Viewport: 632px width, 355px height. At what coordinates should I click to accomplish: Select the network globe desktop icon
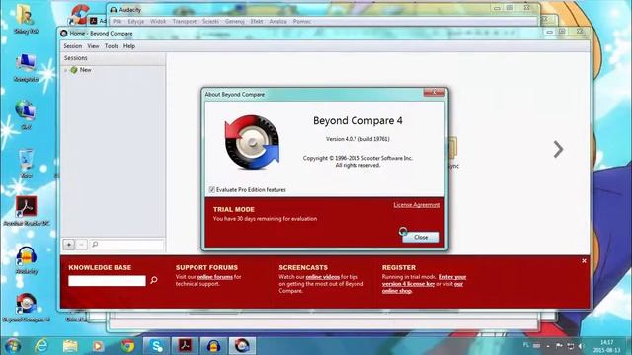tap(27, 114)
